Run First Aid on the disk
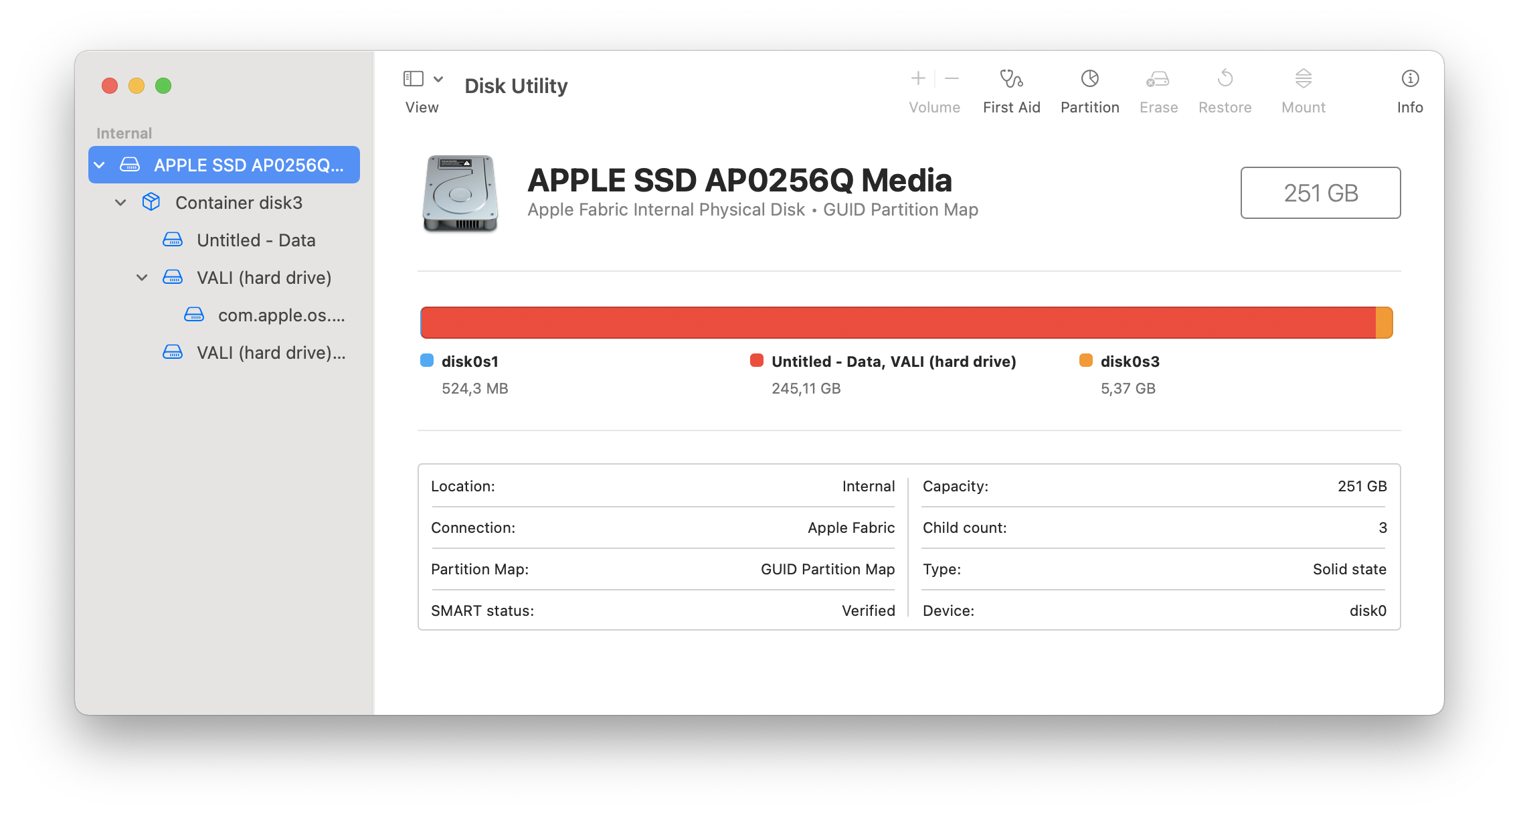 coord(1011,80)
